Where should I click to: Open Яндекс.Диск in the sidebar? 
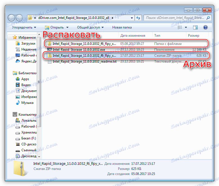[26, 61]
